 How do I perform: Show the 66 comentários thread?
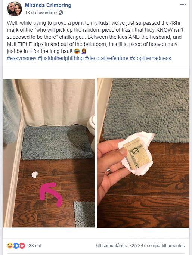click(111, 246)
